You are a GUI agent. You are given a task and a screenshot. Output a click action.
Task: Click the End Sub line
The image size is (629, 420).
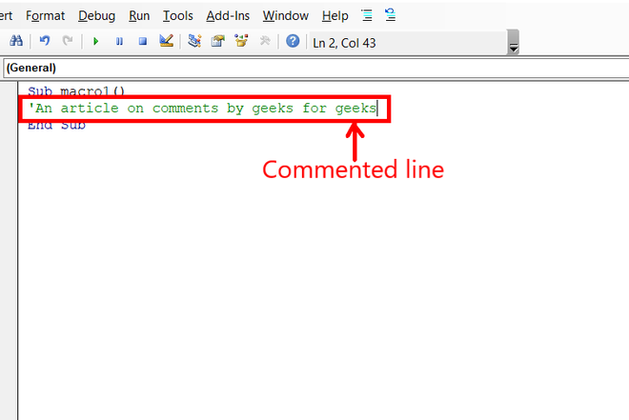pyautogui.click(x=56, y=126)
